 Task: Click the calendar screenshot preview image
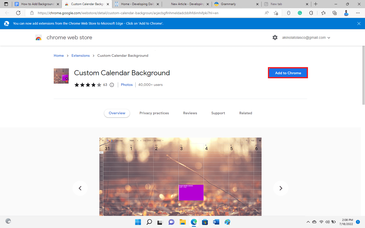pyautogui.click(x=180, y=177)
